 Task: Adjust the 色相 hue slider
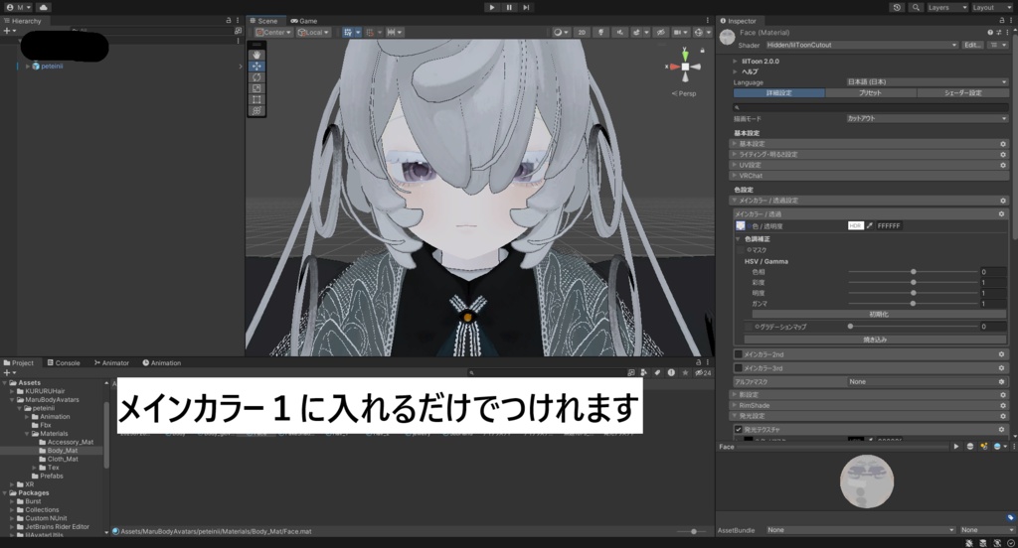[x=913, y=272]
